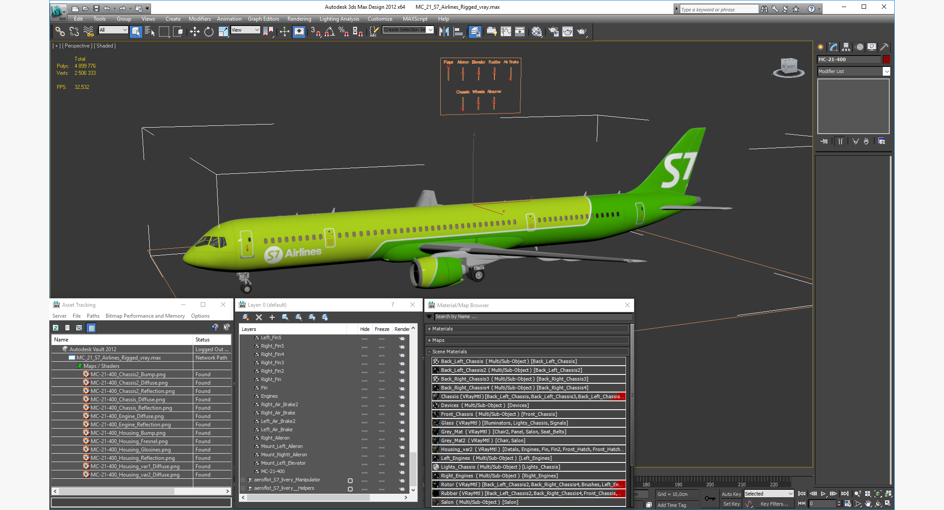This screenshot has width=944, height=510.
Task: Open Bitmap Performance and Memory menu
Action: pyautogui.click(x=145, y=316)
